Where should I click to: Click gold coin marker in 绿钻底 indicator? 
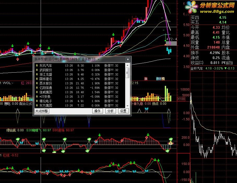(171, 143)
